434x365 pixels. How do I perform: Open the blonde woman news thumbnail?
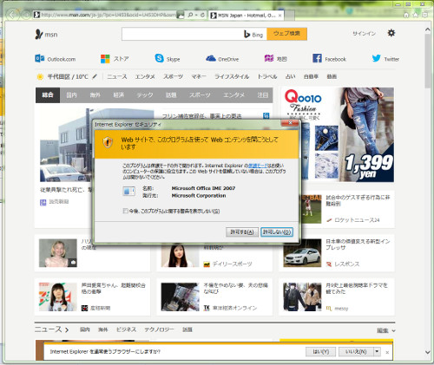coord(58,253)
